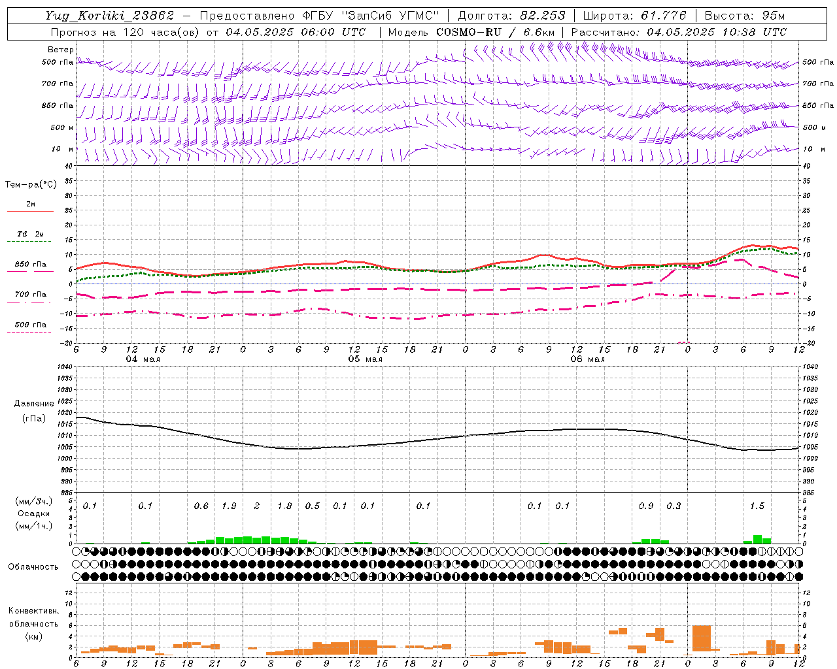Click the tallest orange convective cloud bar
The width and height of the screenshot is (837, 669).
702,638
